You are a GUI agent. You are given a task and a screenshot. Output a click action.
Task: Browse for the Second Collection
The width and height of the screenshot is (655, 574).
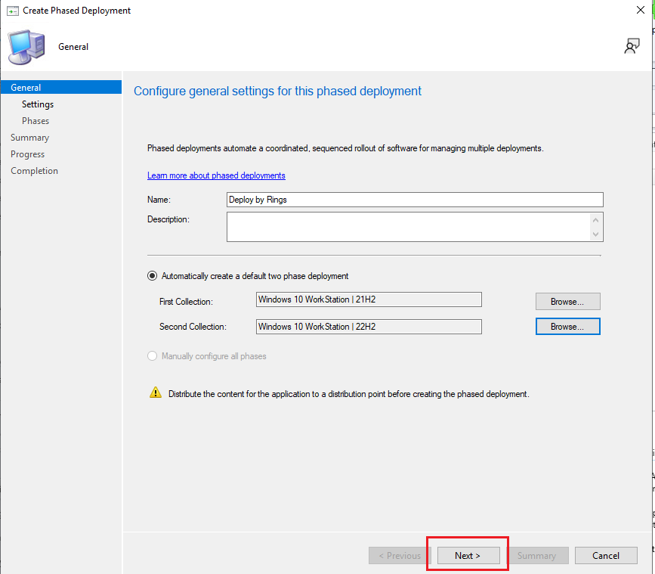(x=567, y=327)
